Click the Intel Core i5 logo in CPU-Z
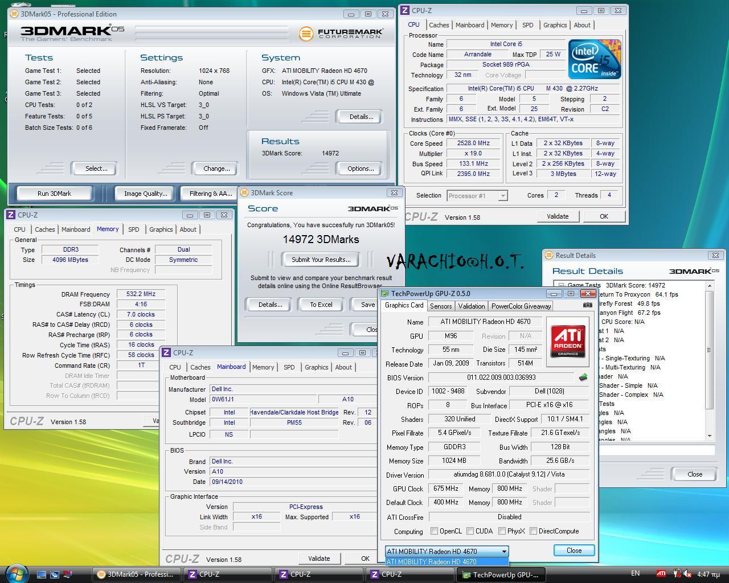The width and height of the screenshot is (729, 583). [595, 59]
